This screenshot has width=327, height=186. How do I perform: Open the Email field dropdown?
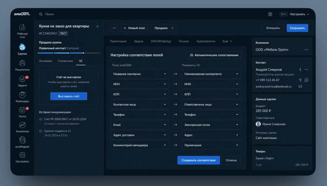(140, 125)
